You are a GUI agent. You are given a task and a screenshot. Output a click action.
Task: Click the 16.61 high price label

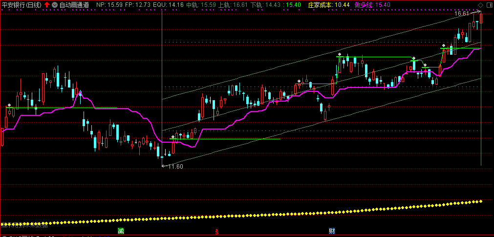(462, 14)
